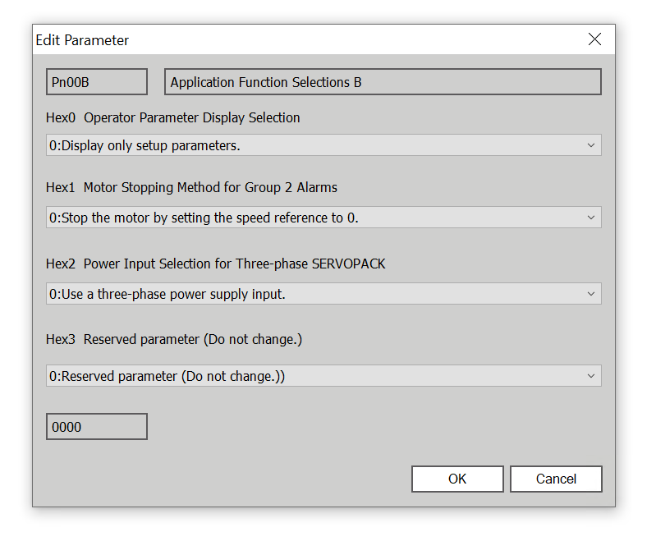Open the Hex0 dropdown chevron arrow
Viewport: 656px width, 541px height.
pos(590,145)
